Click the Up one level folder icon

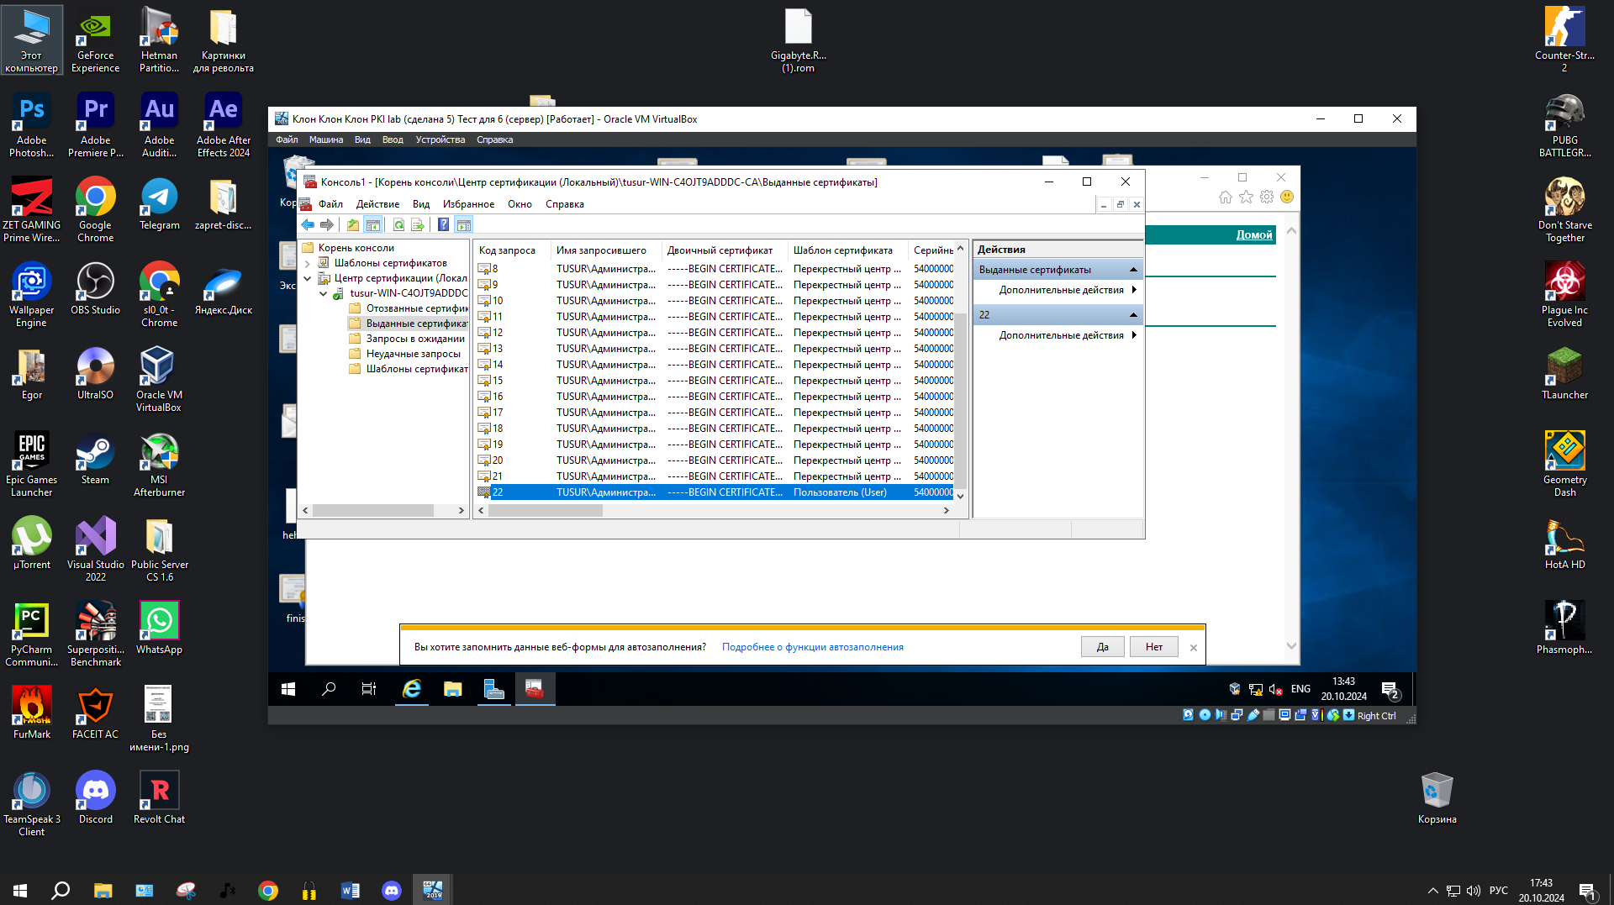(x=353, y=225)
